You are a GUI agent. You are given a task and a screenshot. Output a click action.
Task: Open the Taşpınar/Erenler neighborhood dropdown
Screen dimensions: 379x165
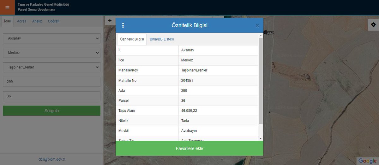coord(52,67)
